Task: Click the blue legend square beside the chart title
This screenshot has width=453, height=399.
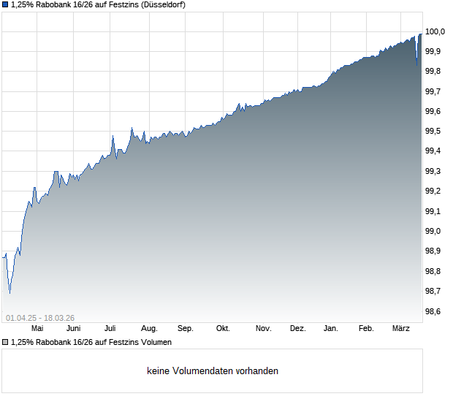Action: point(5,5)
